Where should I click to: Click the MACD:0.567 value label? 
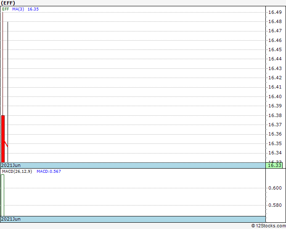49,172
